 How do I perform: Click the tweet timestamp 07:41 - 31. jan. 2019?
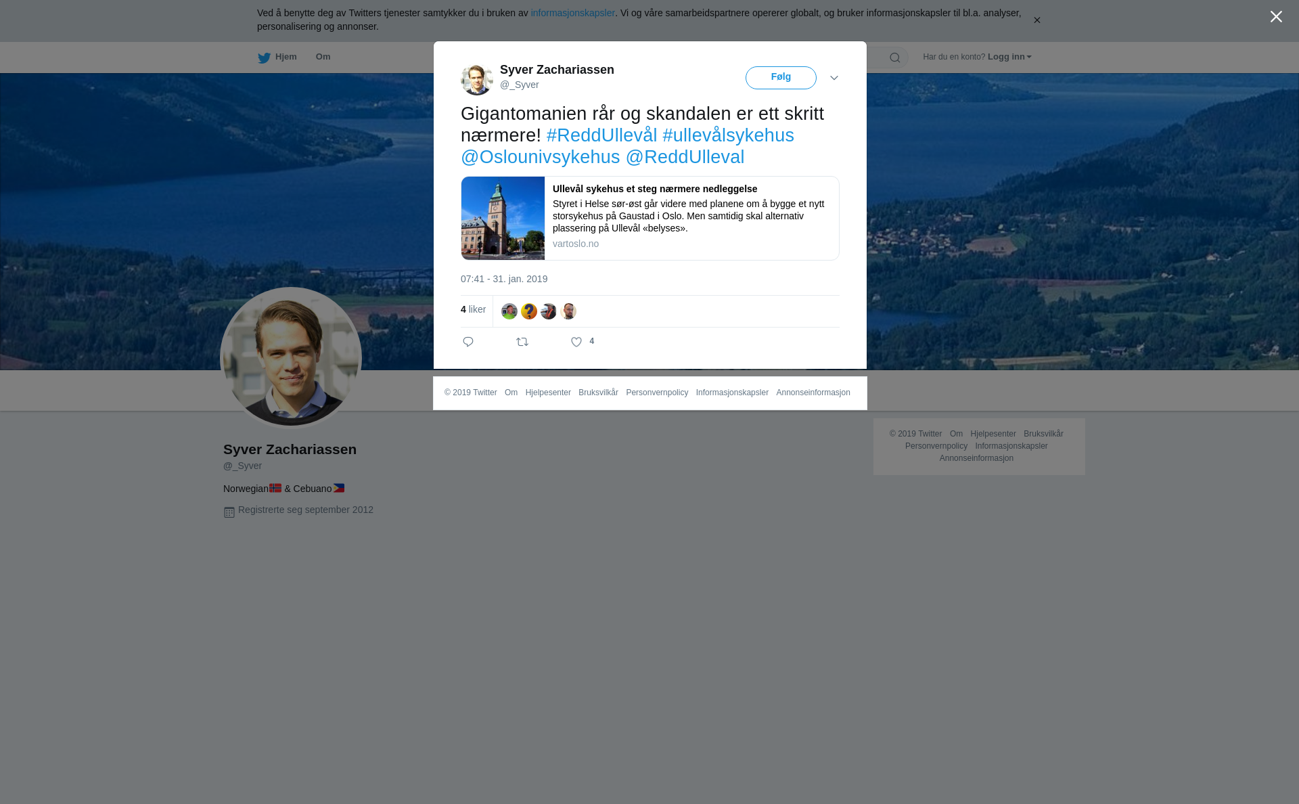pyautogui.click(x=504, y=279)
